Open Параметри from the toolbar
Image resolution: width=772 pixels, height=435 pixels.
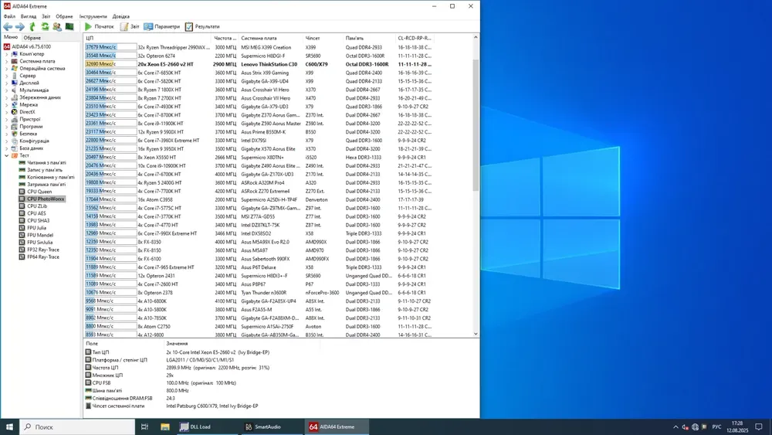click(x=161, y=26)
